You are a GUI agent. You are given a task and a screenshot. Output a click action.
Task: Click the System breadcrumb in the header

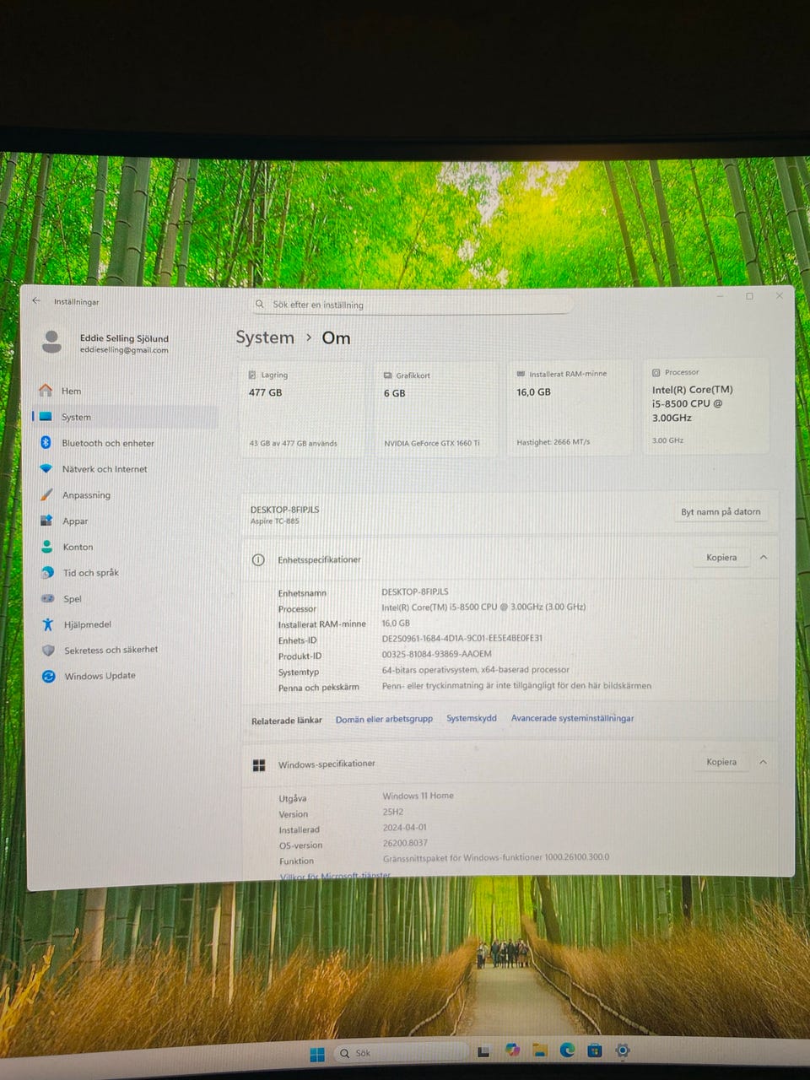265,337
